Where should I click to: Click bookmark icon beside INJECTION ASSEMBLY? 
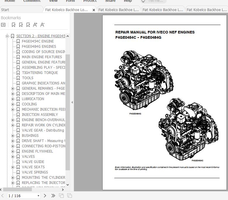[x=18, y=114]
